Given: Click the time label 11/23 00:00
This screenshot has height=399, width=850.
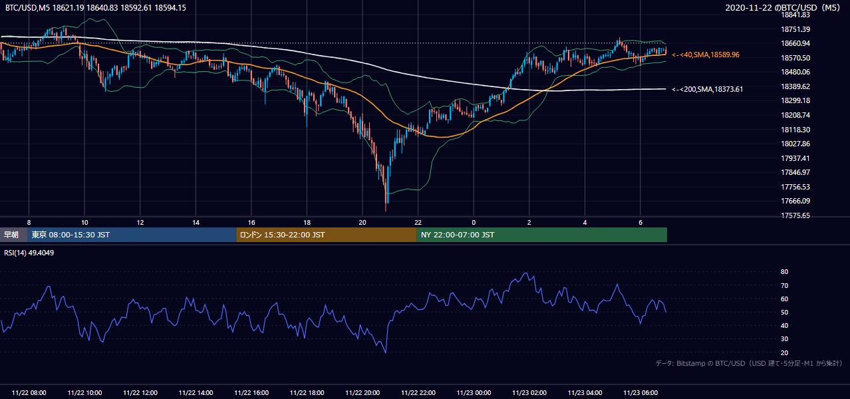Looking at the screenshot, I should (x=474, y=393).
